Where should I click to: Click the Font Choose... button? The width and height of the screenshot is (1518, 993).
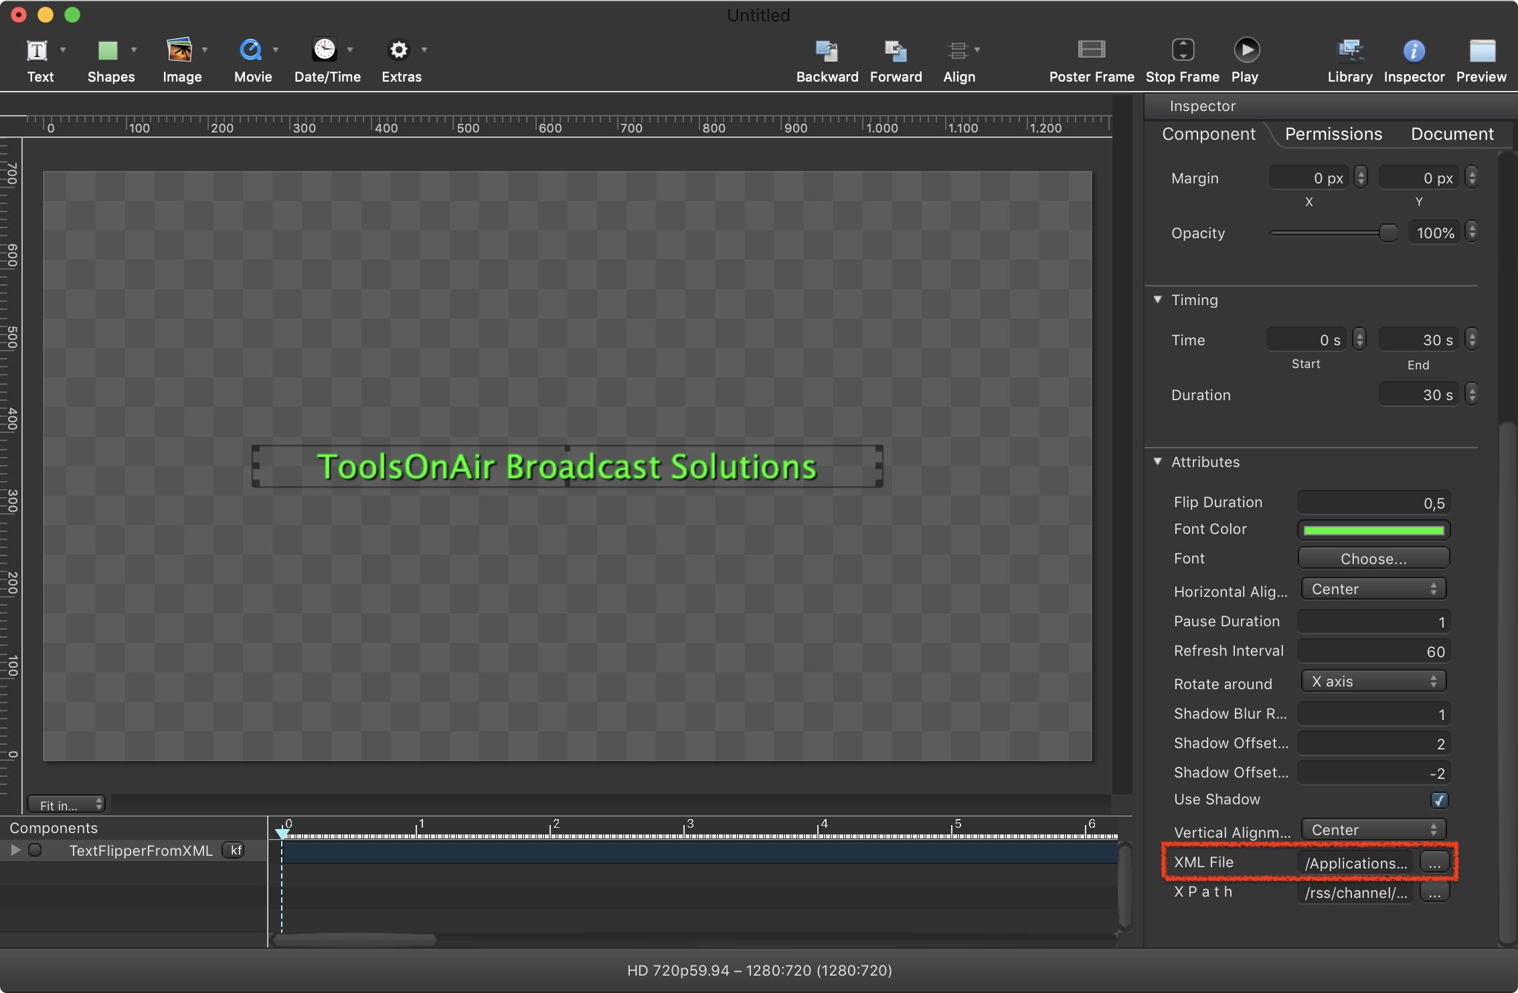click(x=1373, y=558)
